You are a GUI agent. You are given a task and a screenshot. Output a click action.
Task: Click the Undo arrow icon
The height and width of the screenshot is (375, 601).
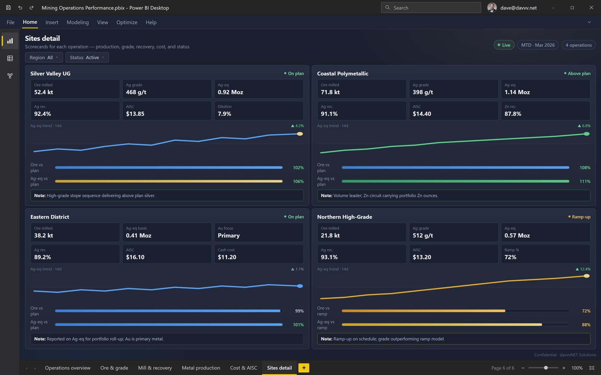click(20, 7)
